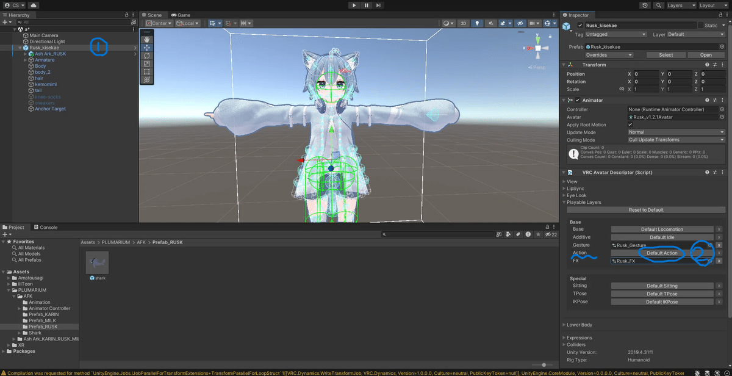Viewport: 732px width, 376px height.
Task: Select the Project tab
Action: (x=14, y=227)
